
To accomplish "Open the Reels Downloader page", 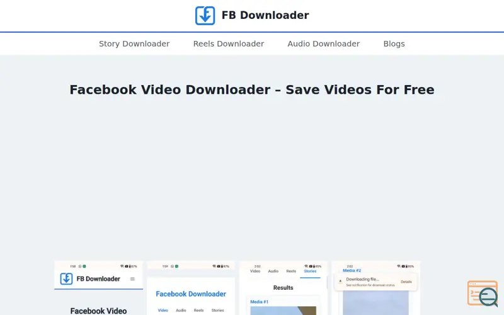I will pyautogui.click(x=229, y=43).
